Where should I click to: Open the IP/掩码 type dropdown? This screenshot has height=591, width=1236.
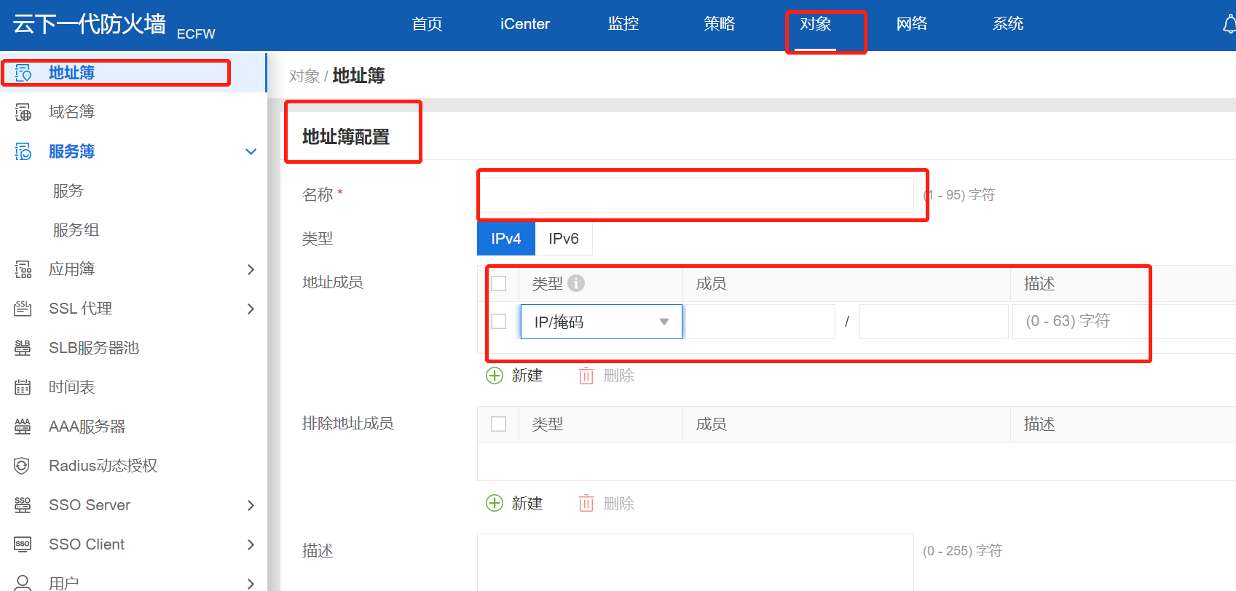[x=601, y=322]
